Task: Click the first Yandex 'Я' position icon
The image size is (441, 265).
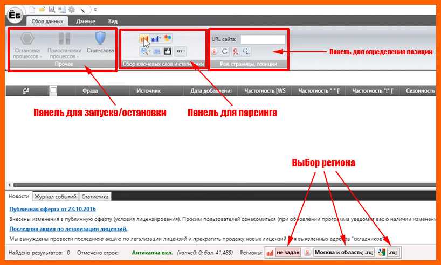Action: point(214,51)
